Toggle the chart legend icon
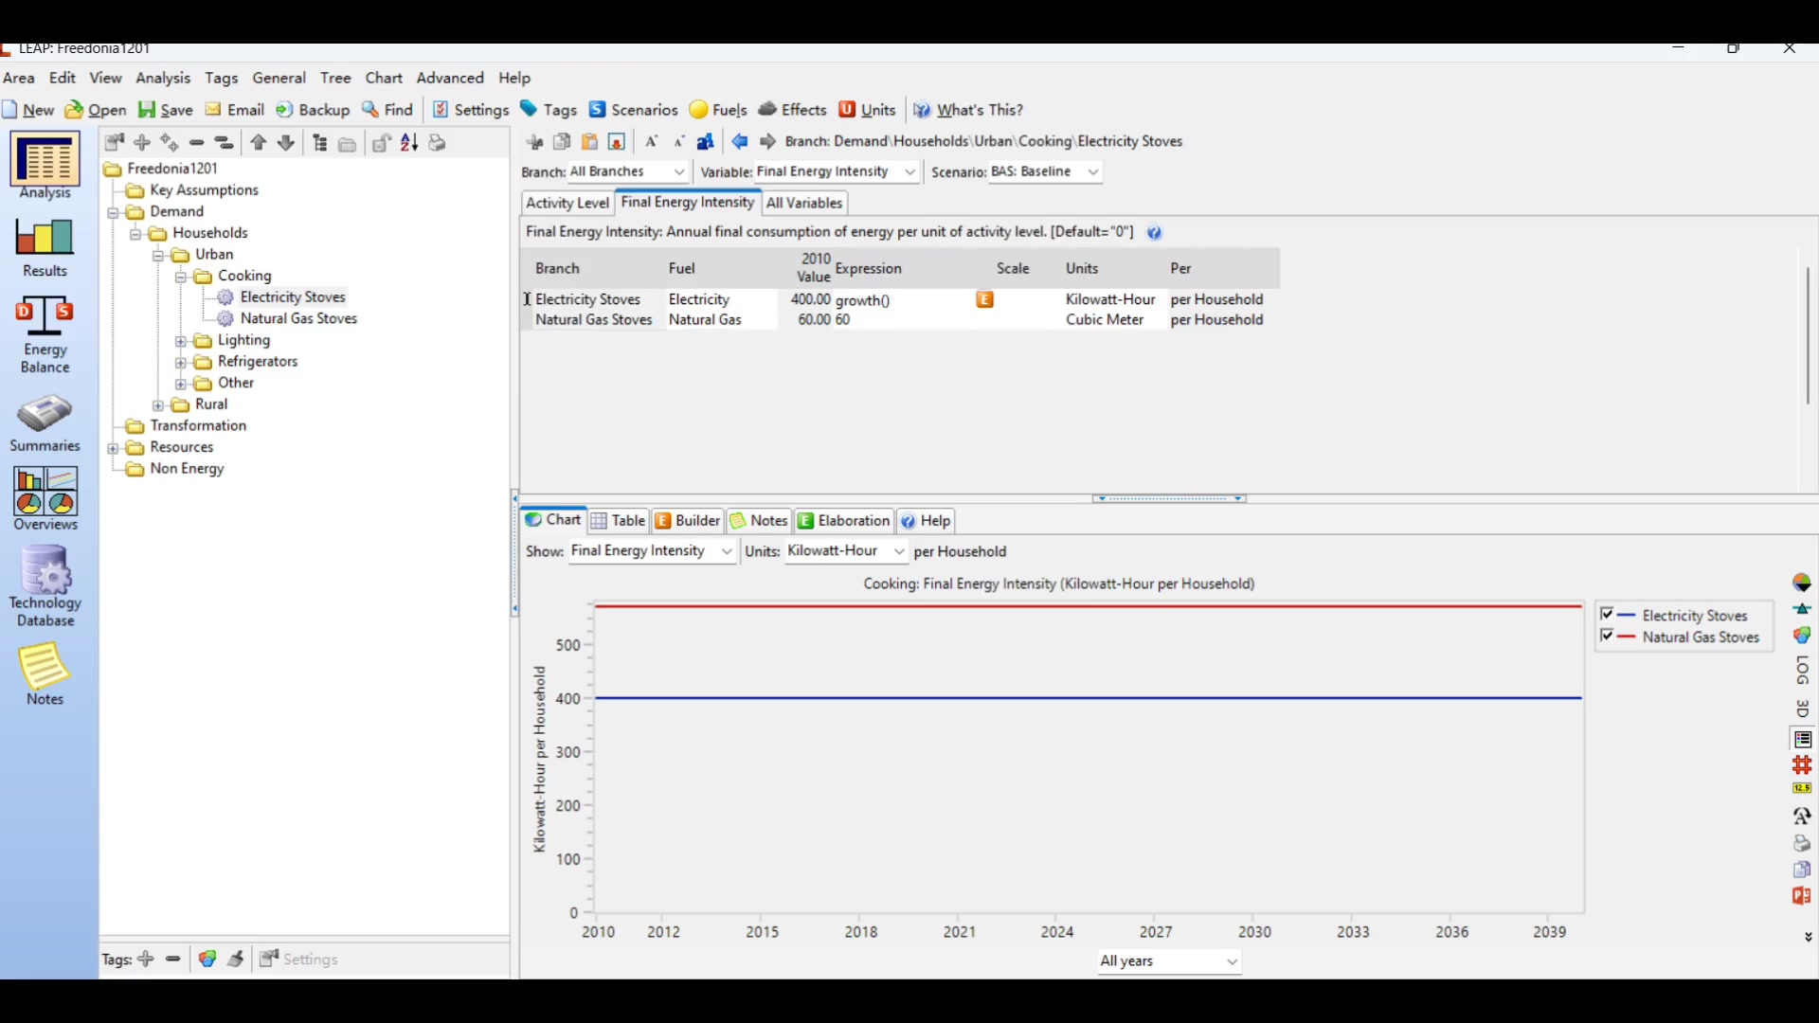The height and width of the screenshot is (1023, 1819). [1802, 739]
